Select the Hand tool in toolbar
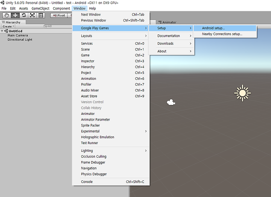The width and height of the screenshot is (271, 197). 6,15
